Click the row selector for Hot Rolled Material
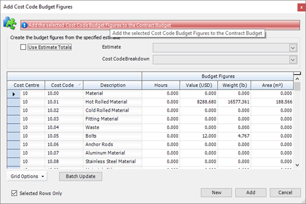Image resolution: width=306 pixels, height=204 pixels. click(14, 102)
